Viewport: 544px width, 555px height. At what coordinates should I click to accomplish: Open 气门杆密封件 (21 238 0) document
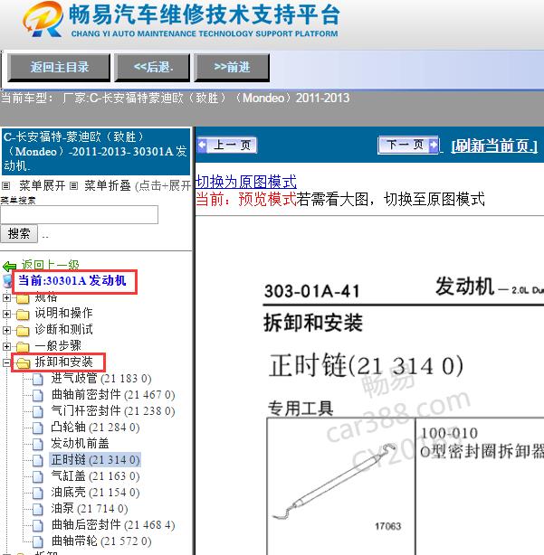113,410
